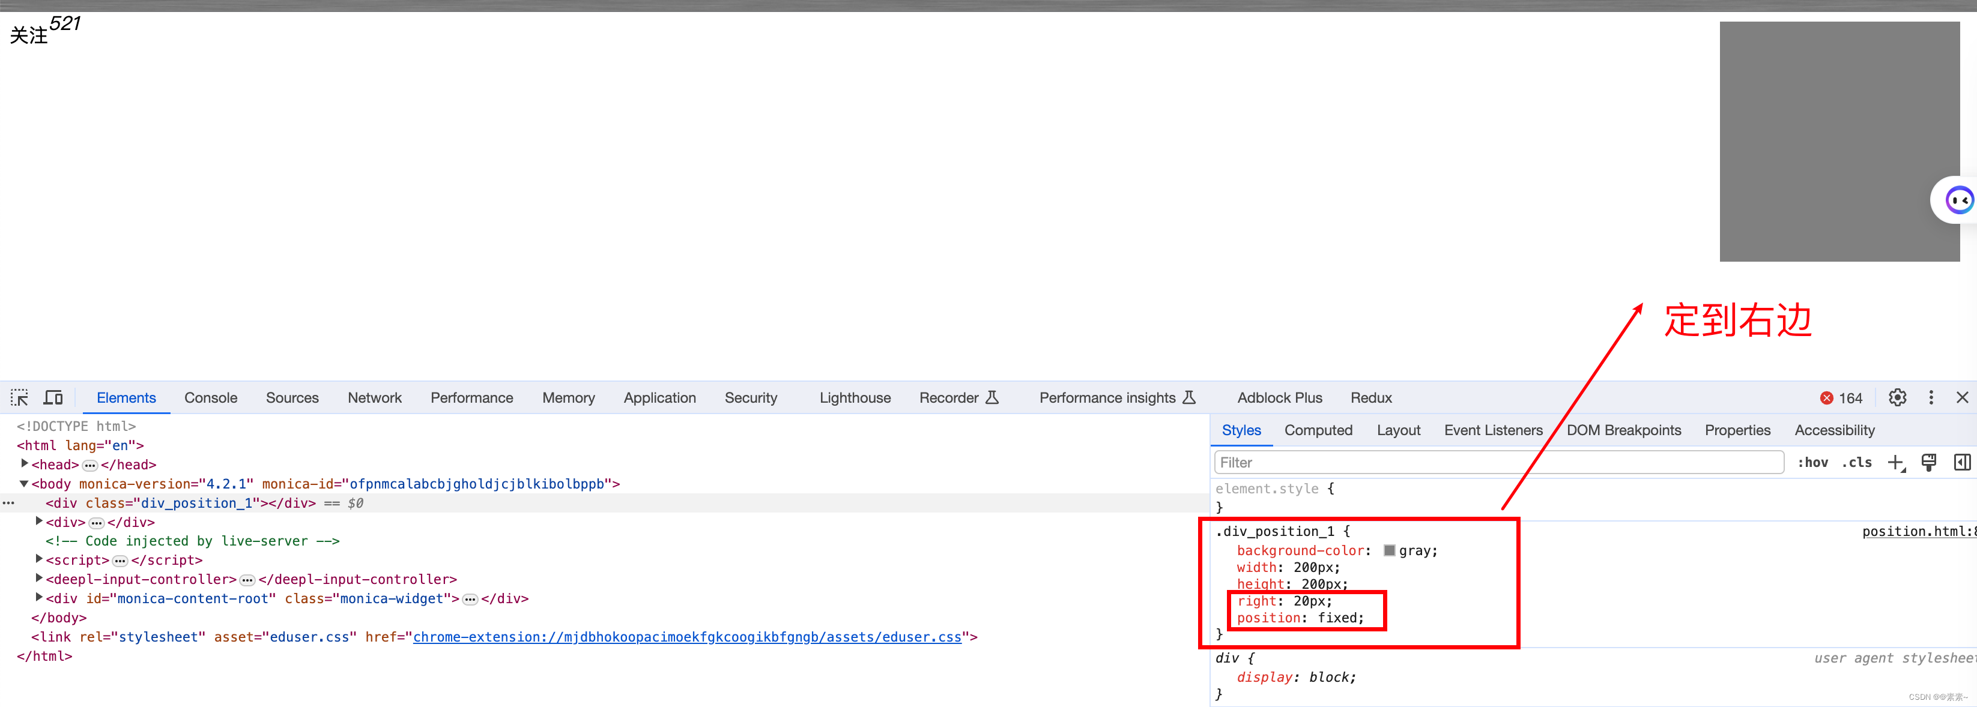Collapse the body element node
Screen dimensions: 1977x707
(24, 483)
